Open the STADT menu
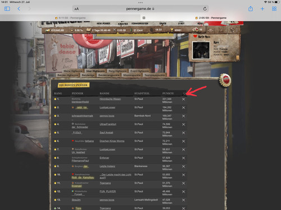281x210 pixels. [182, 24]
